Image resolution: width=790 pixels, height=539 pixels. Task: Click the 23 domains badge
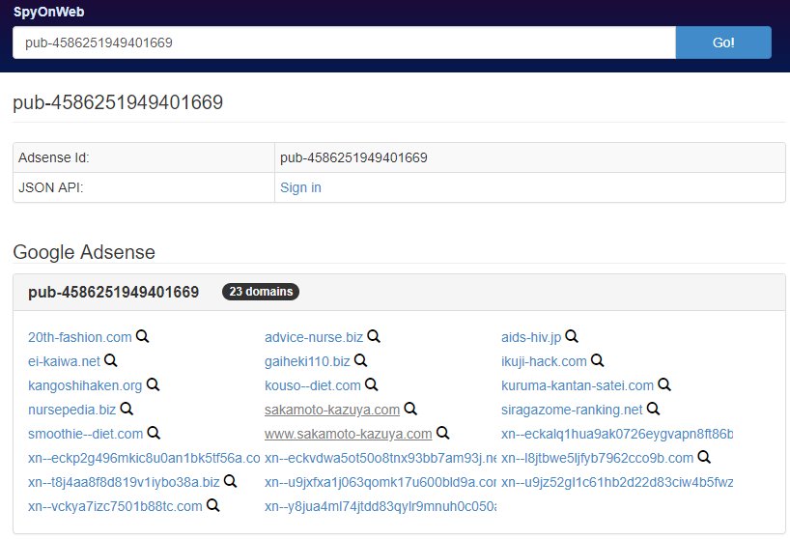[261, 292]
